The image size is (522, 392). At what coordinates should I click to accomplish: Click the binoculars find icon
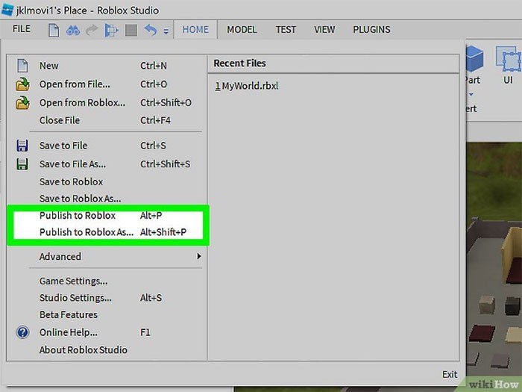point(73,30)
